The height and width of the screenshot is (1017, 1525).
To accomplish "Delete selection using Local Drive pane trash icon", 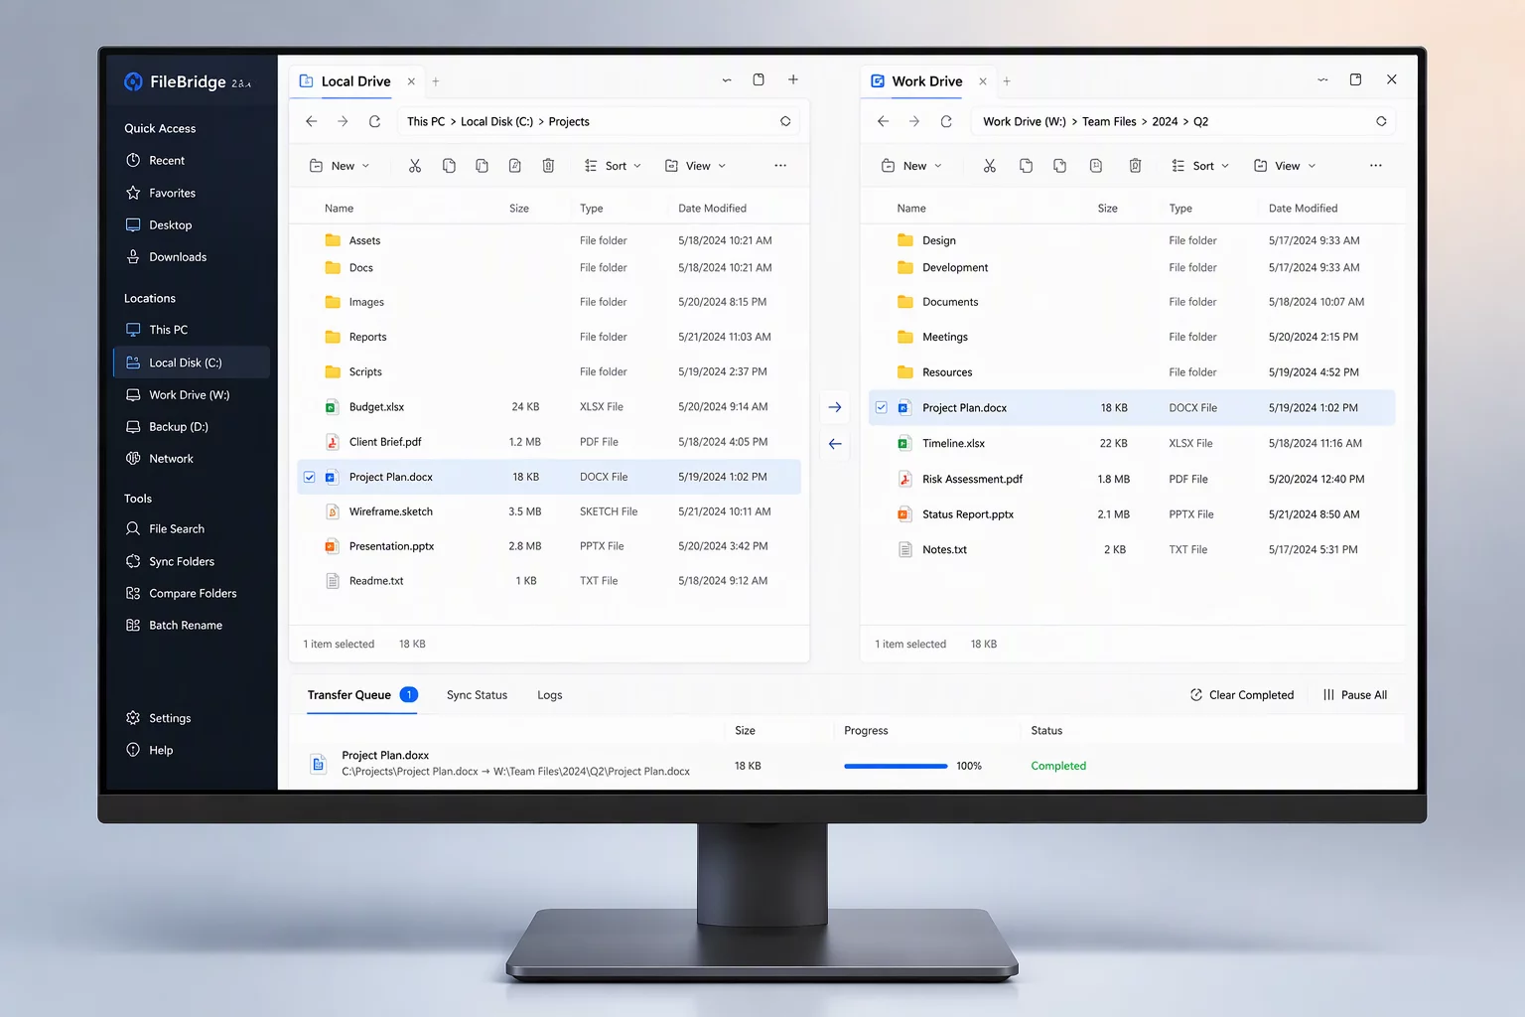I will [548, 166].
